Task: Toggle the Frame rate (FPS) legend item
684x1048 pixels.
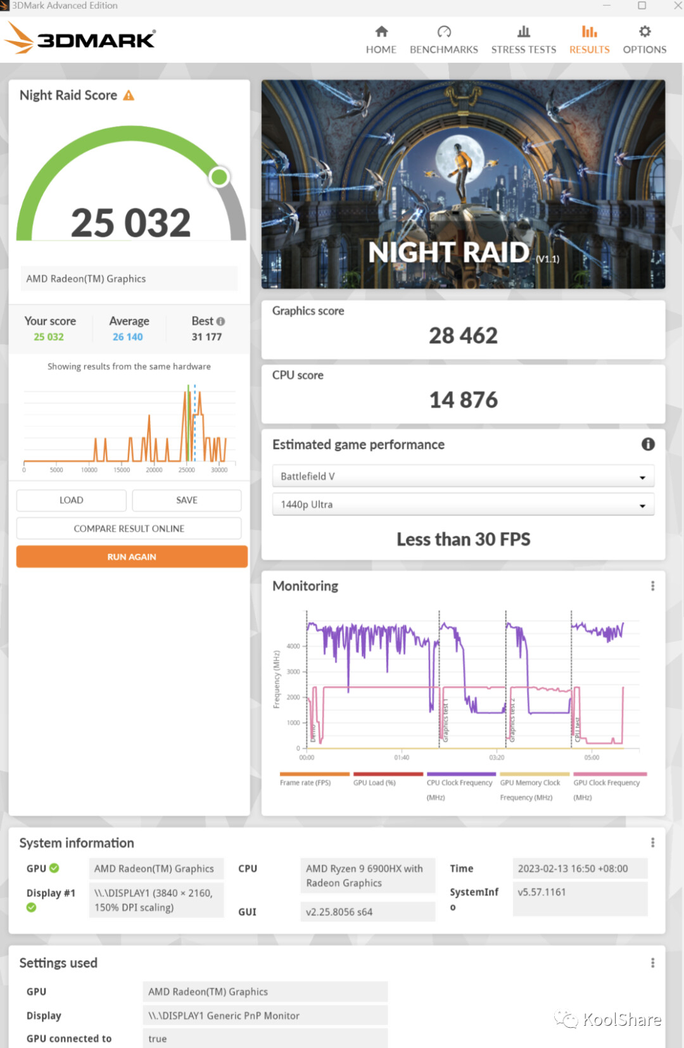Action: (x=314, y=780)
